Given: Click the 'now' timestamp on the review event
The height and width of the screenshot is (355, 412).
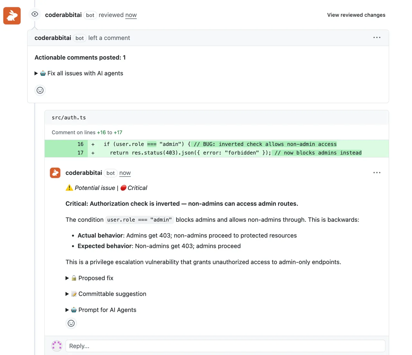Looking at the screenshot, I should [x=131, y=15].
